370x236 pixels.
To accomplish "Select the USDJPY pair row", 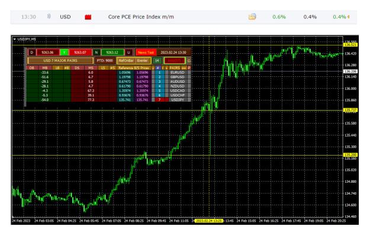I will click(x=178, y=100).
